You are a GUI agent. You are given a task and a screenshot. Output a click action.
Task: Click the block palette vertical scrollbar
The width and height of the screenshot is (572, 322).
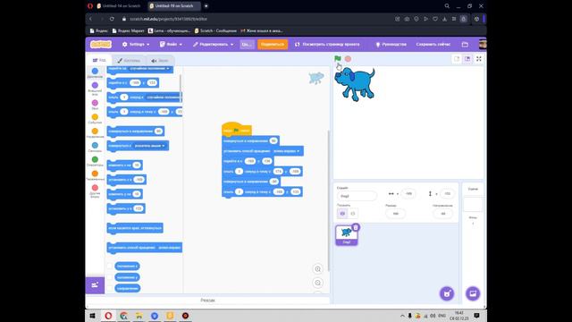(181, 88)
